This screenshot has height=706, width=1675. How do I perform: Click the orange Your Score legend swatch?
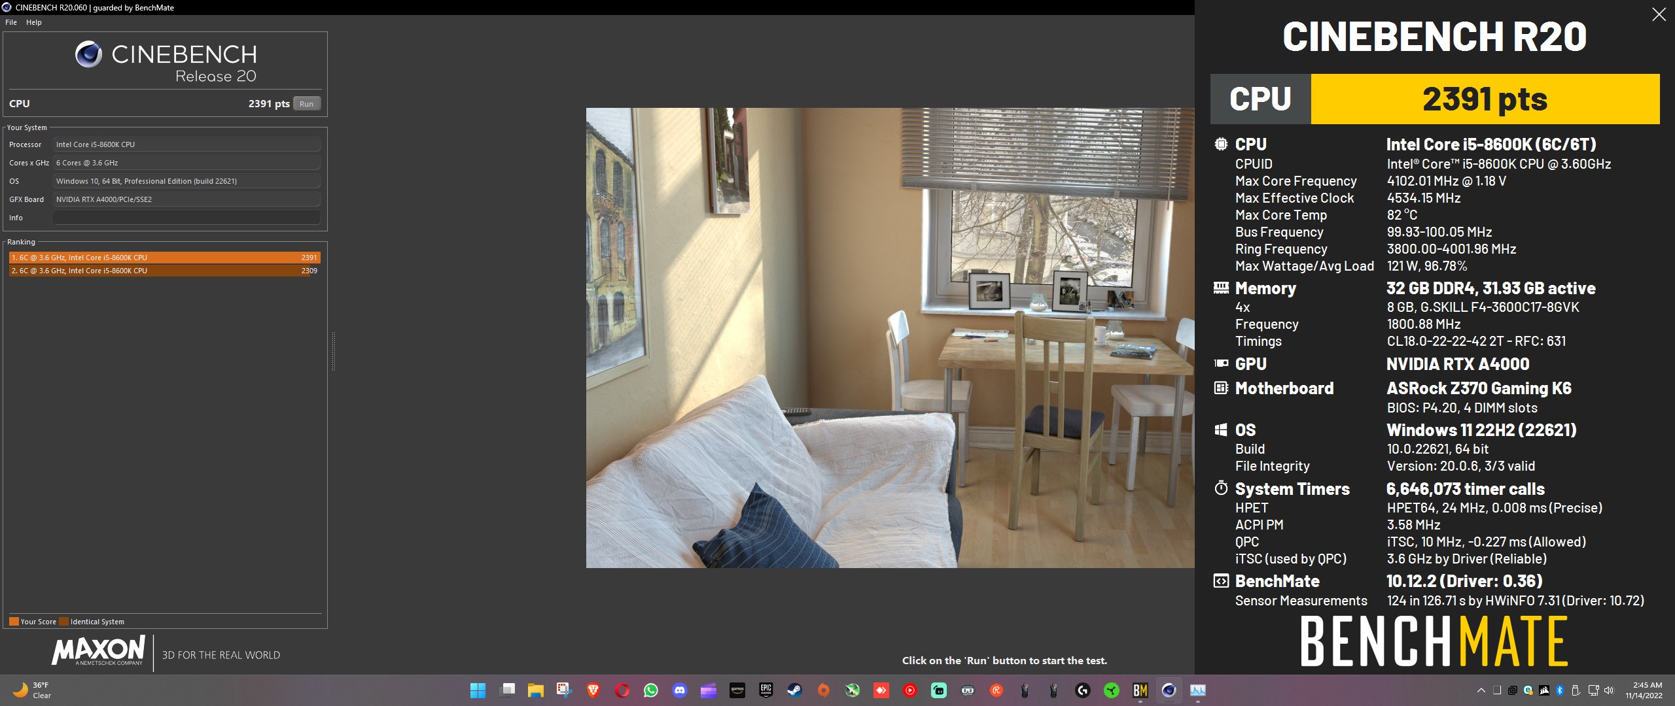click(14, 622)
